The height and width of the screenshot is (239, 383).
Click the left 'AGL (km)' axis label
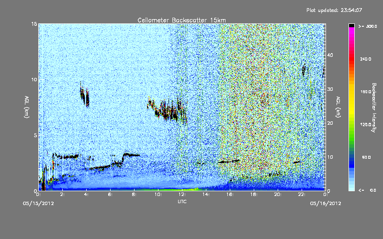27,107
